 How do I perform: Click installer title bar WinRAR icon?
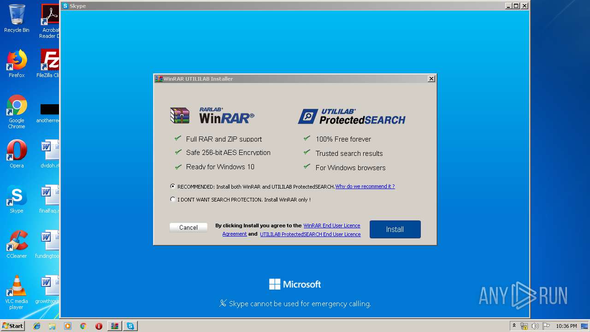(x=159, y=79)
